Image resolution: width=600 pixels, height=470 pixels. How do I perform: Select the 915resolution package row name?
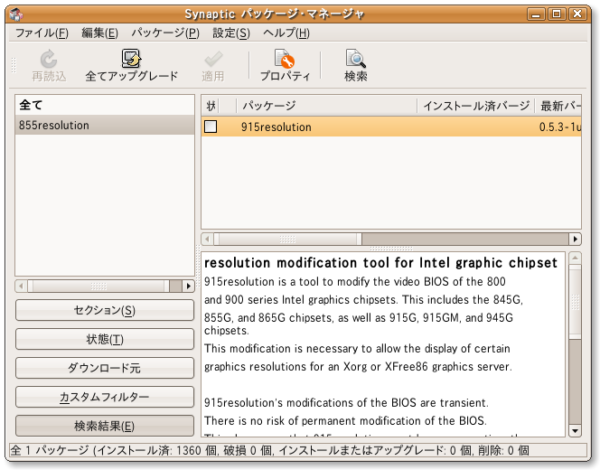point(276,127)
